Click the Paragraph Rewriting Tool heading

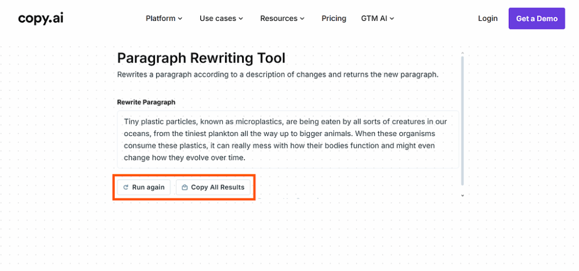tap(201, 58)
